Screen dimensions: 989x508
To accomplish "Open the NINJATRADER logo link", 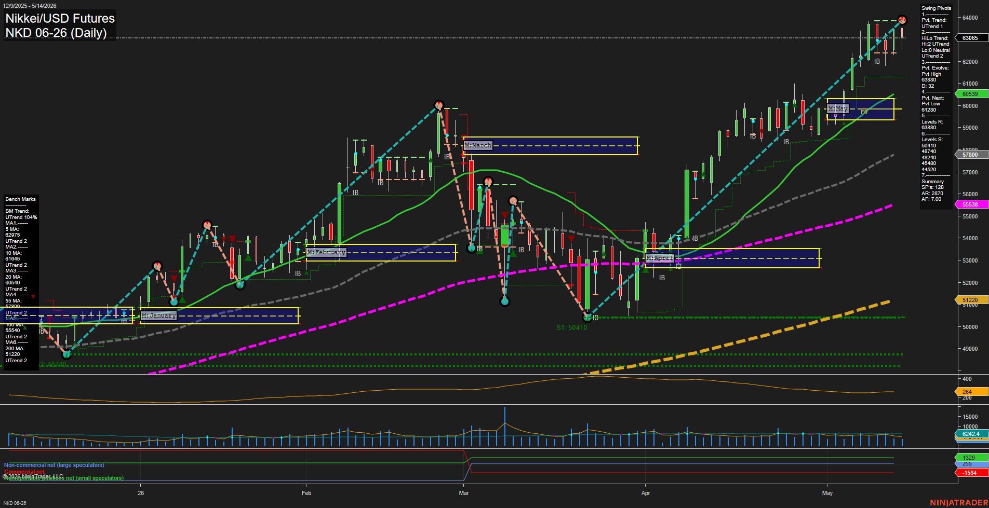I will click(958, 503).
